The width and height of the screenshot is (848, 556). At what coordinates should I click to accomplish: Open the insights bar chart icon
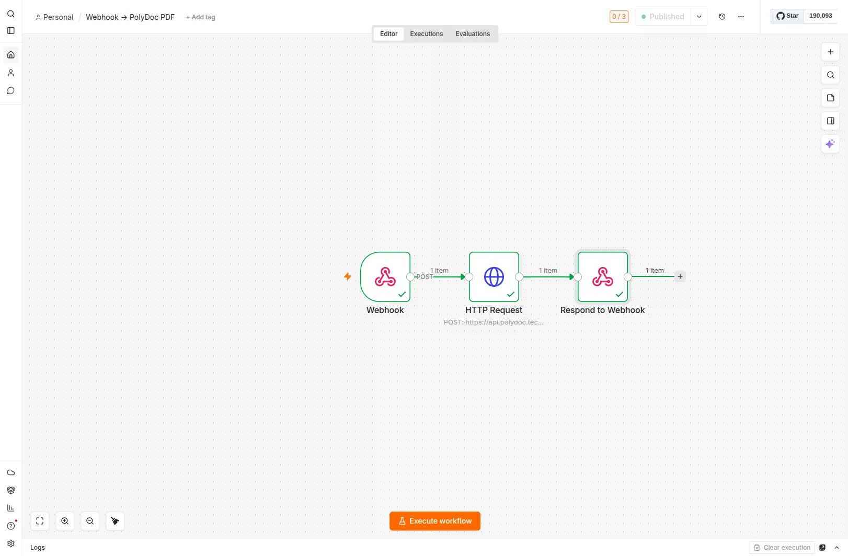point(10,508)
